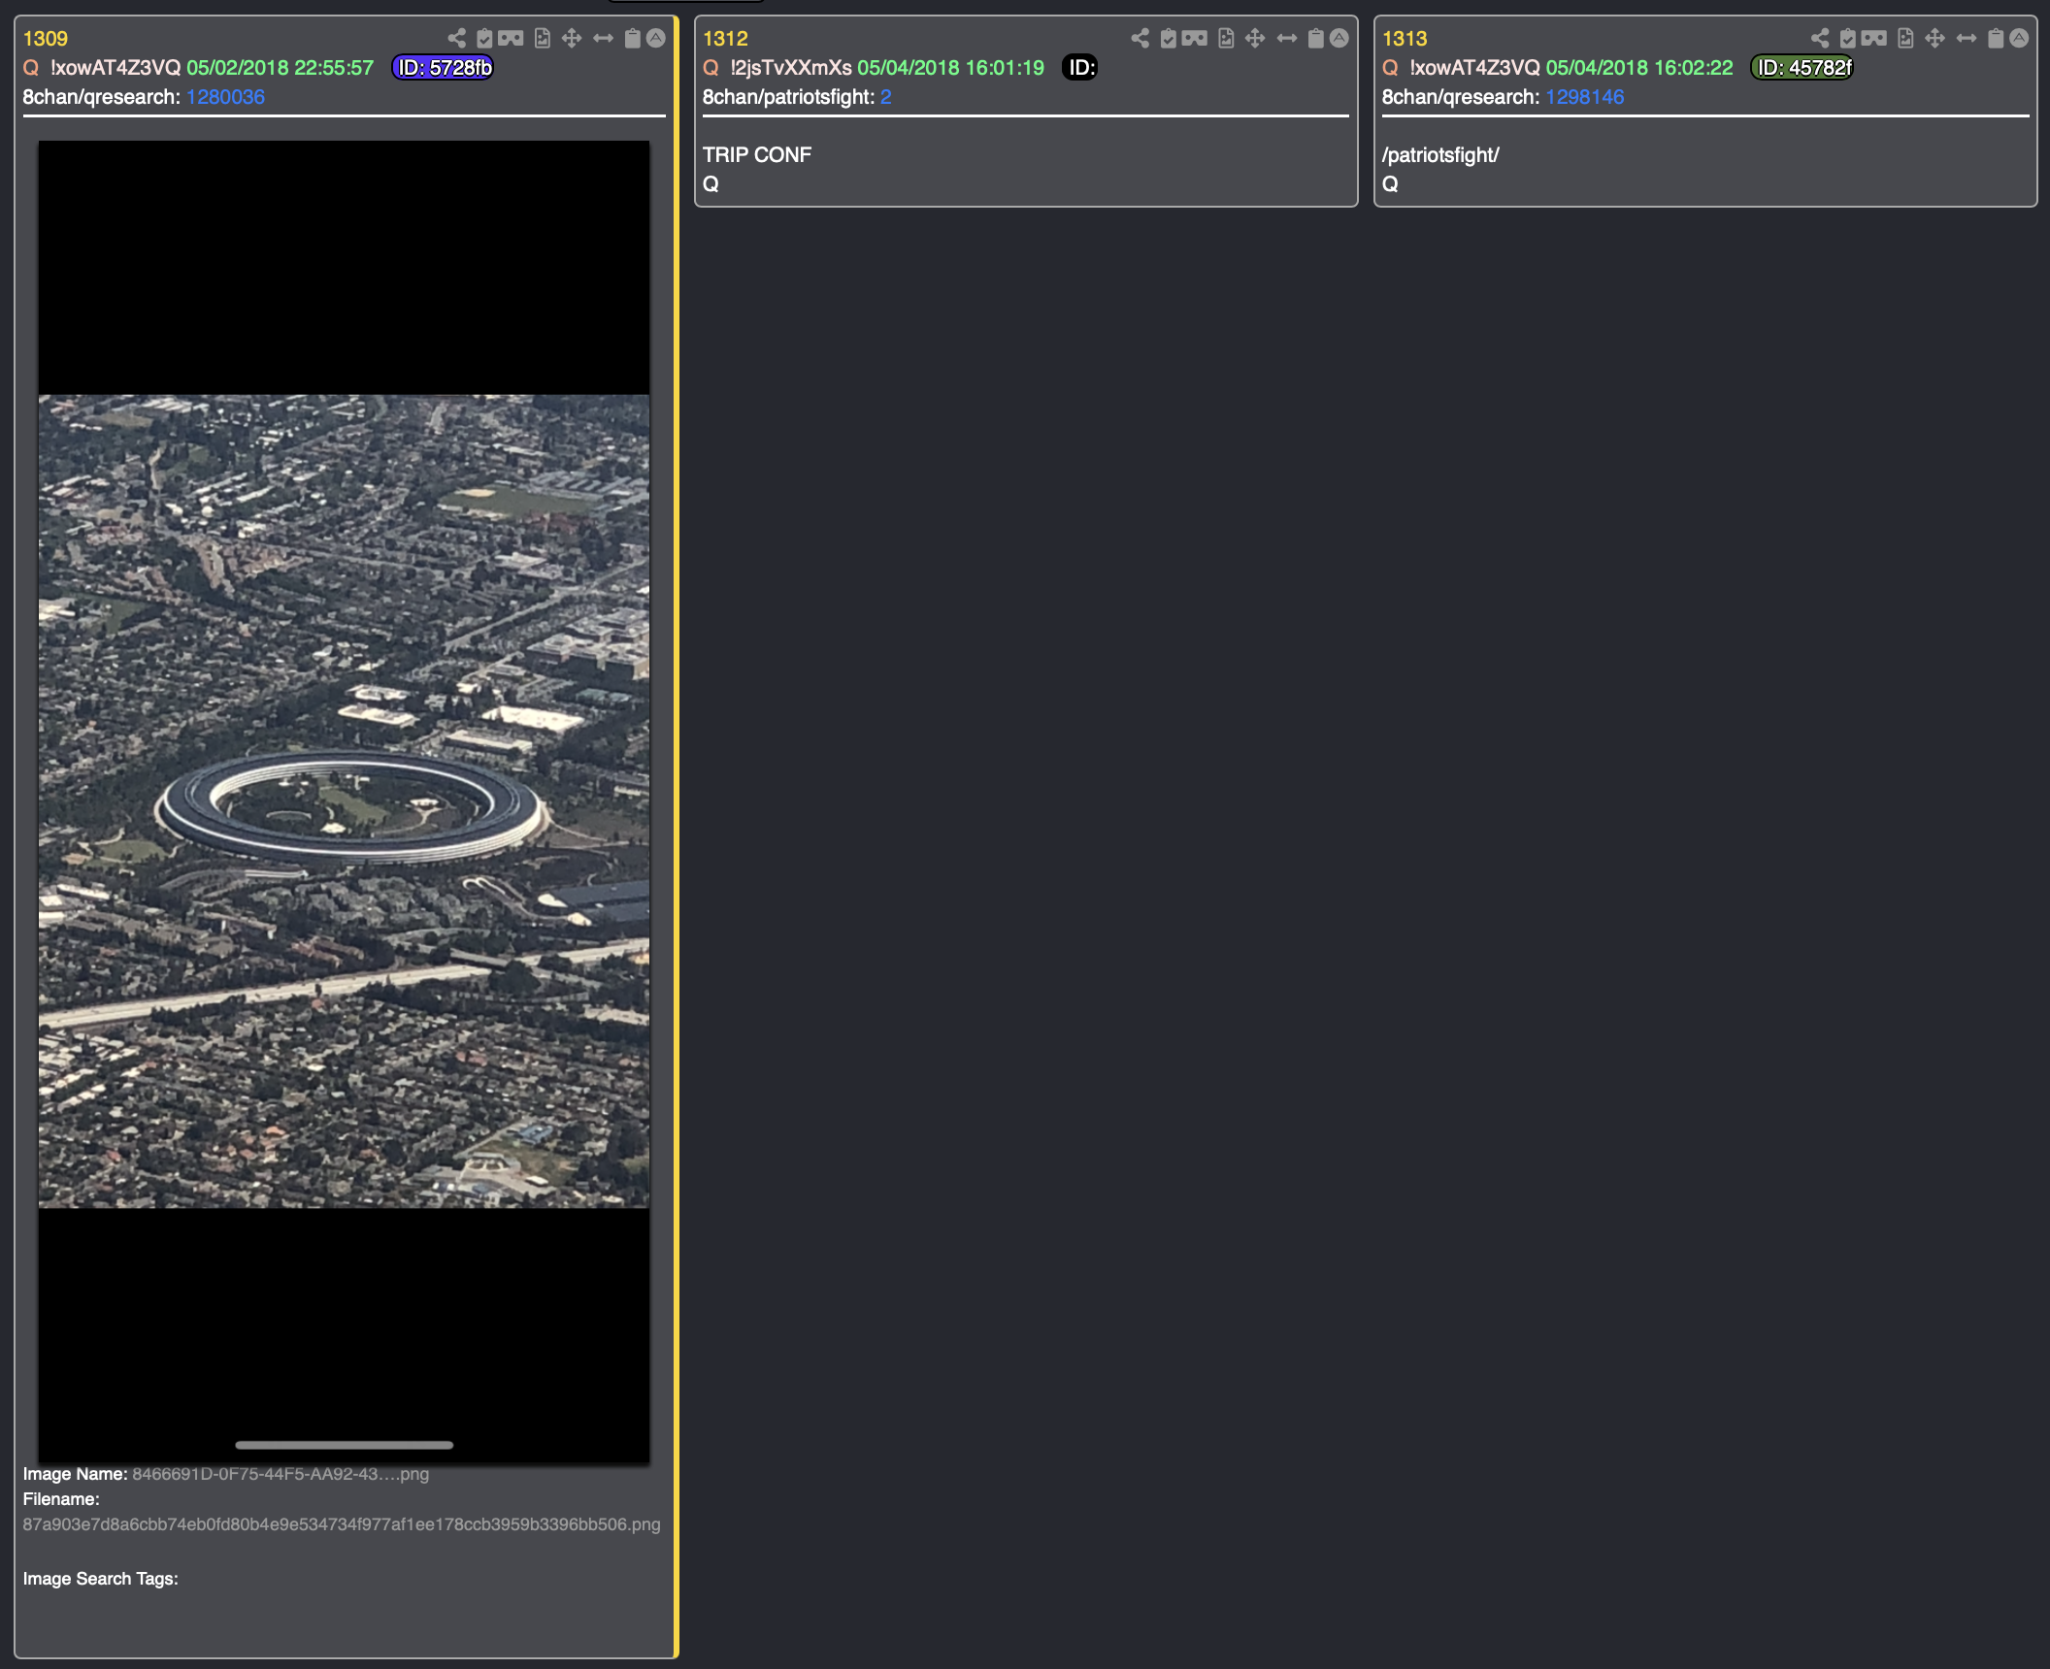Open qresearch post link 1280036

click(225, 97)
